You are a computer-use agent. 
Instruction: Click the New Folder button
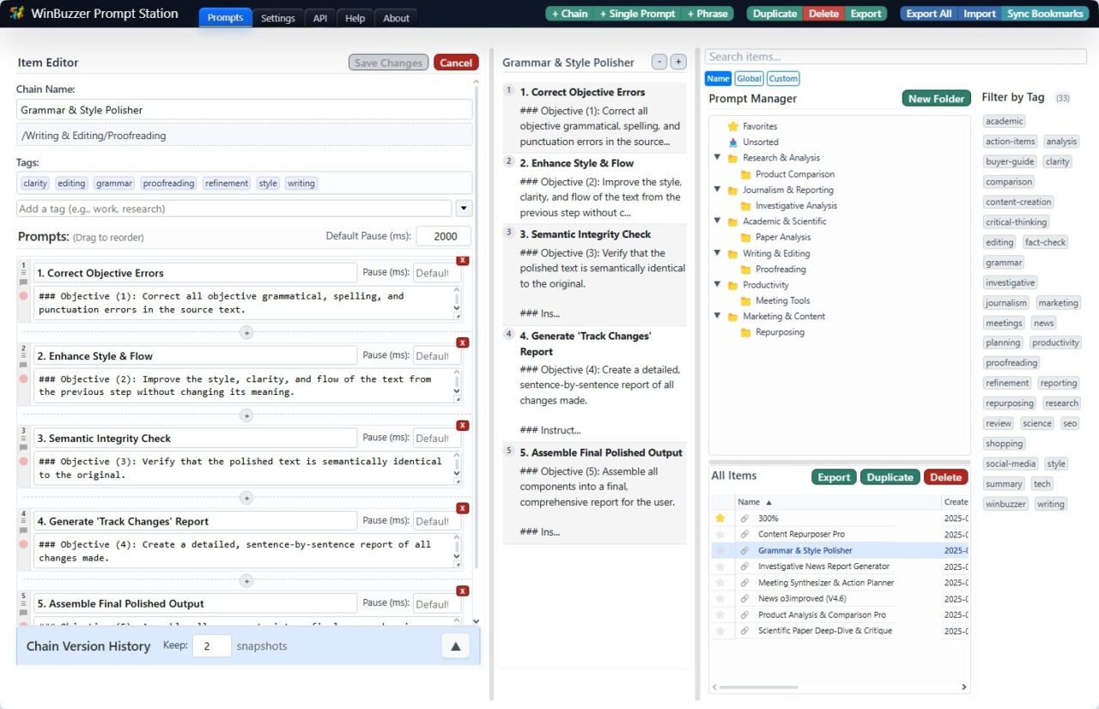coord(936,98)
